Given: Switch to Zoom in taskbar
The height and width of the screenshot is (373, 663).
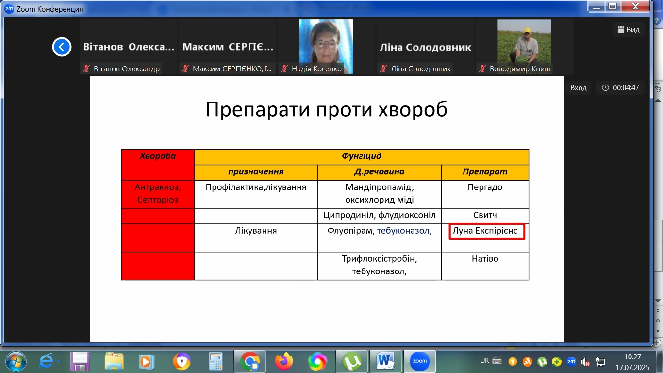Looking at the screenshot, I should (x=419, y=361).
